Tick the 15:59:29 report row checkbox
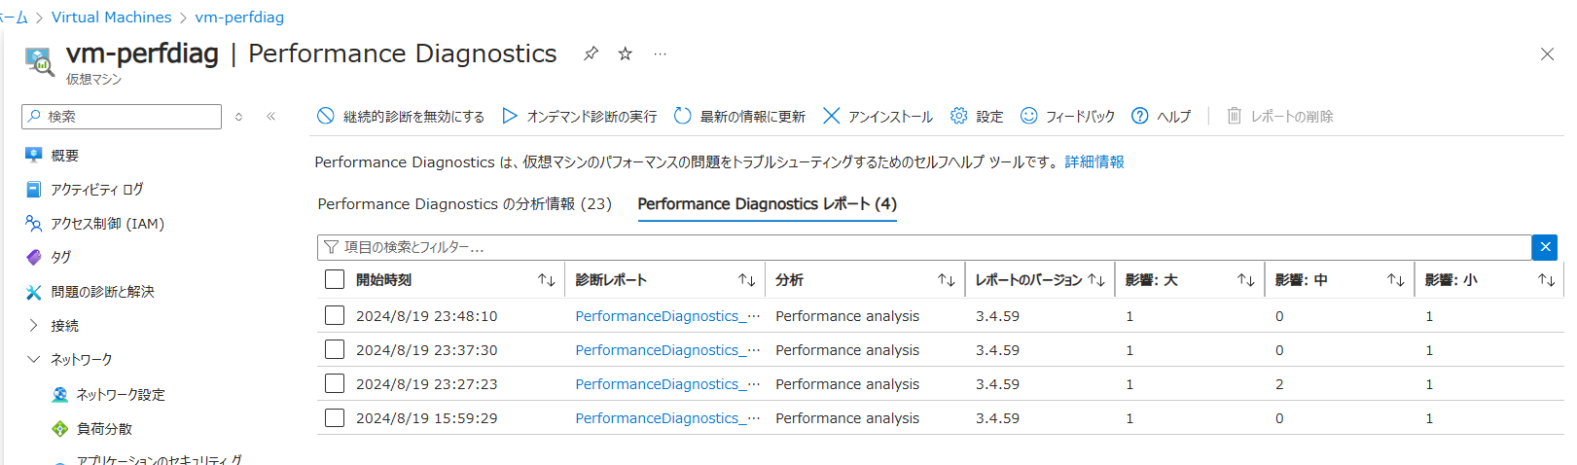1577x465 pixels. [x=335, y=417]
